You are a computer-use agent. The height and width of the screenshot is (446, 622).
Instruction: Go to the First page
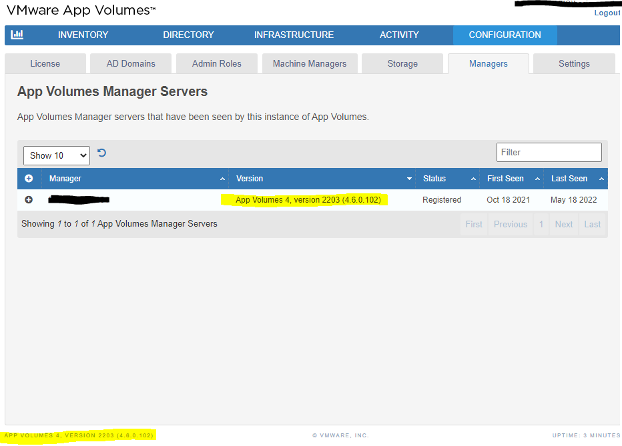[x=474, y=224]
